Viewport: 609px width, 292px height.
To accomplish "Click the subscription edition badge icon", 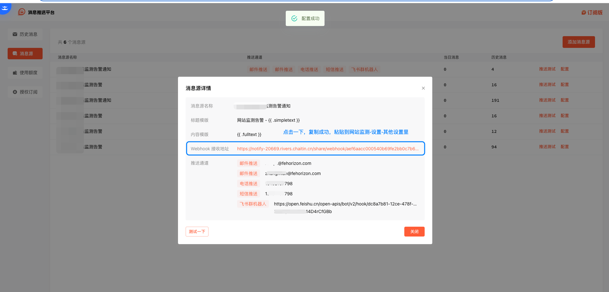I will pos(584,13).
